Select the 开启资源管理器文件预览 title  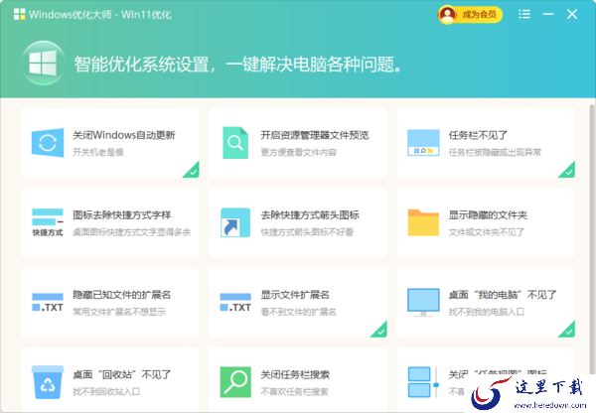coord(315,135)
